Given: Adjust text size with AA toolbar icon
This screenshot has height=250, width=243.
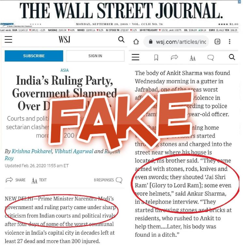Looking at the screenshot, I should point(192,58).
